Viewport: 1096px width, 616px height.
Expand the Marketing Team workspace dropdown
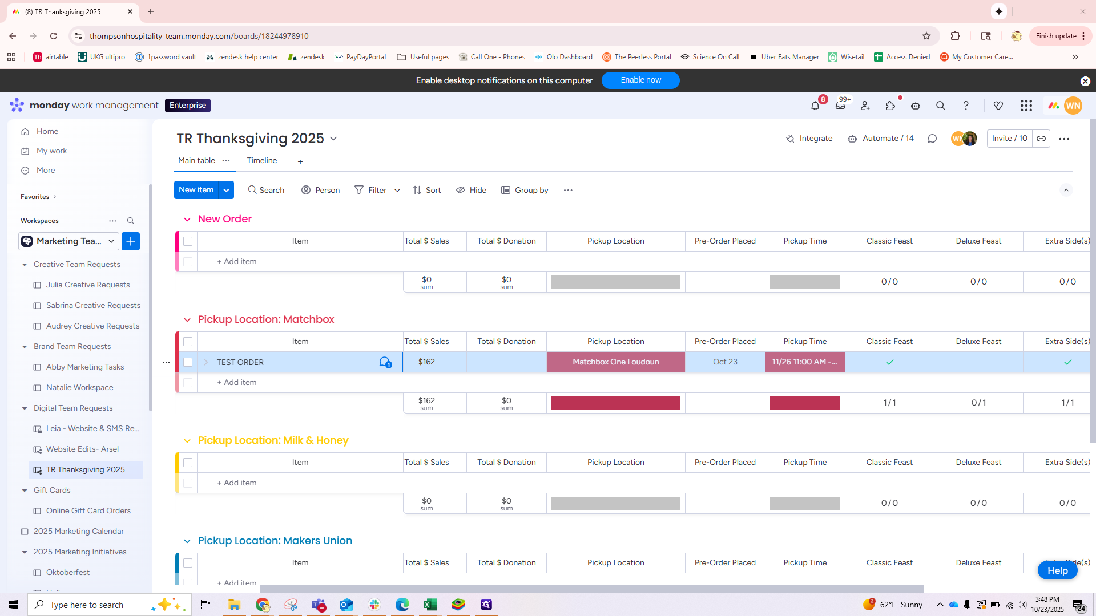(111, 241)
